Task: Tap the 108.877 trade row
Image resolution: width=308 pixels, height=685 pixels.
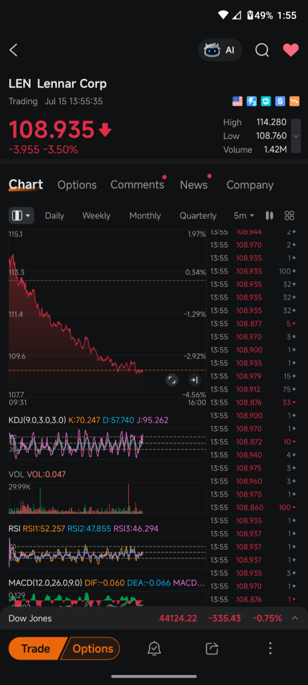Action: coord(253,323)
